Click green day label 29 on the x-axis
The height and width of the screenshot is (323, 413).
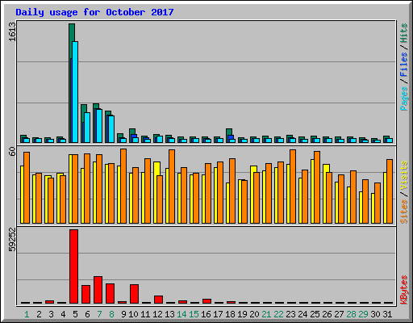click(363, 314)
